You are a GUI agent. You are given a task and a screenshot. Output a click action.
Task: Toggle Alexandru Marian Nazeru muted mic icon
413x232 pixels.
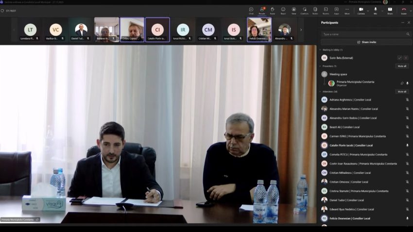tap(407, 109)
